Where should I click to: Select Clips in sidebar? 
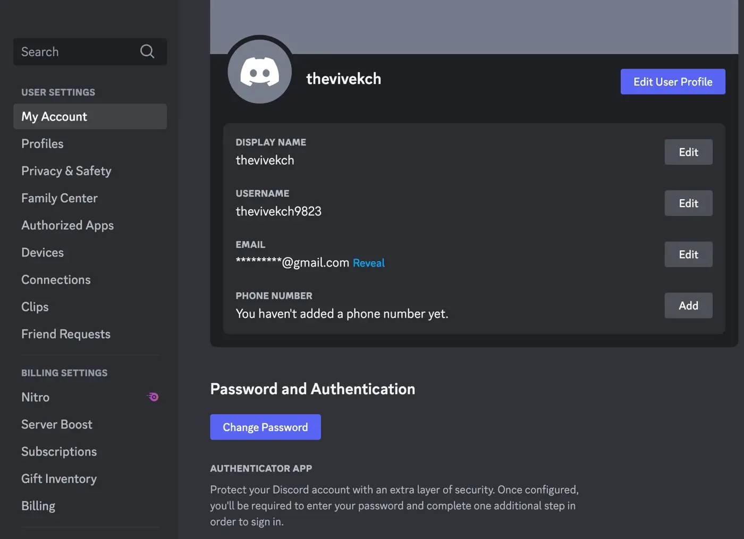[x=90, y=306]
